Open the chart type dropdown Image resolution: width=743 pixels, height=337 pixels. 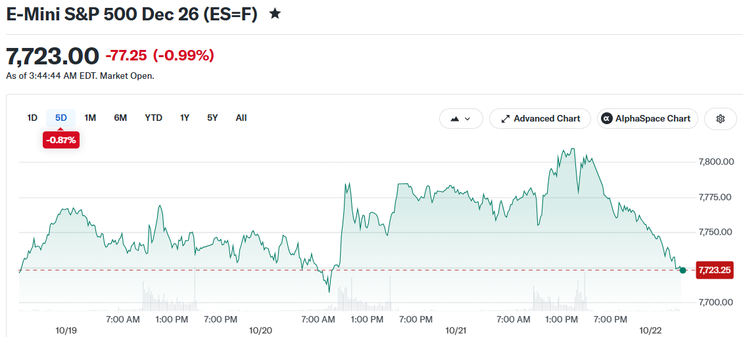pyautogui.click(x=461, y=119)
